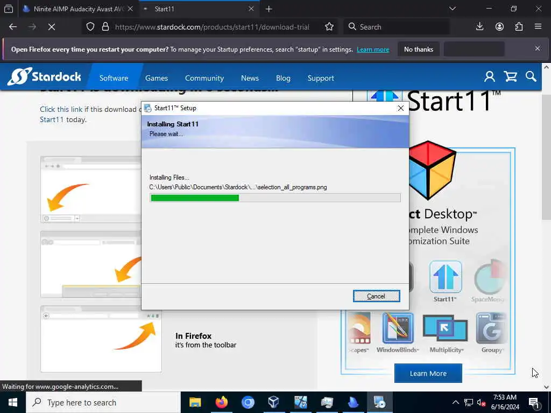Screen dimensions: 551x413
Task: Go back to previous page
Action: tap(13, 27)
